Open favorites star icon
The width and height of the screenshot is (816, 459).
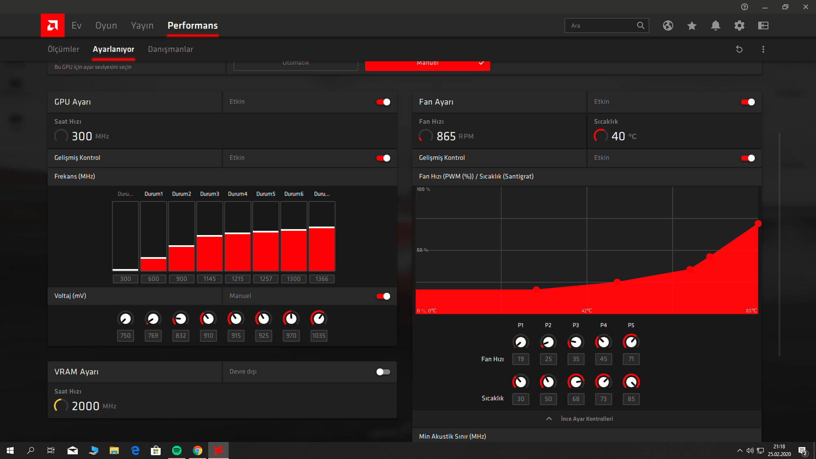point(692,25)
